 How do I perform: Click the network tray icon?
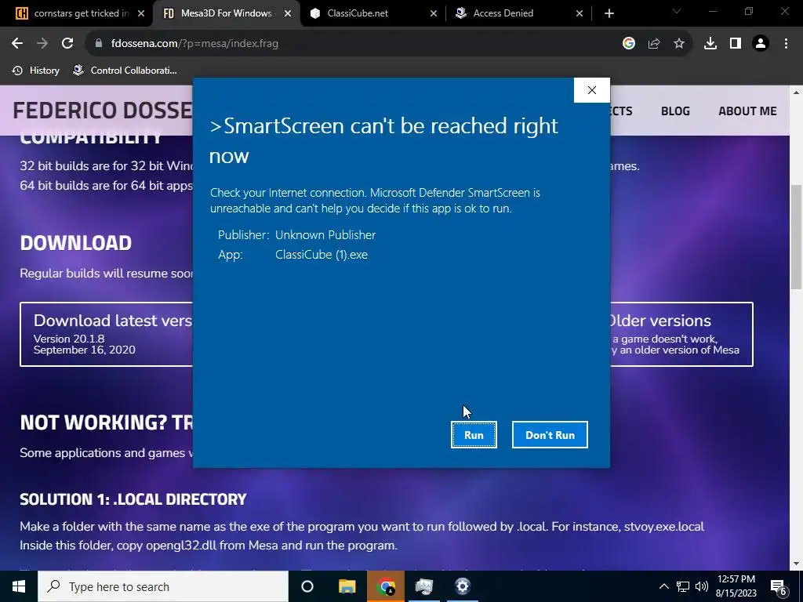coord(683,586)
